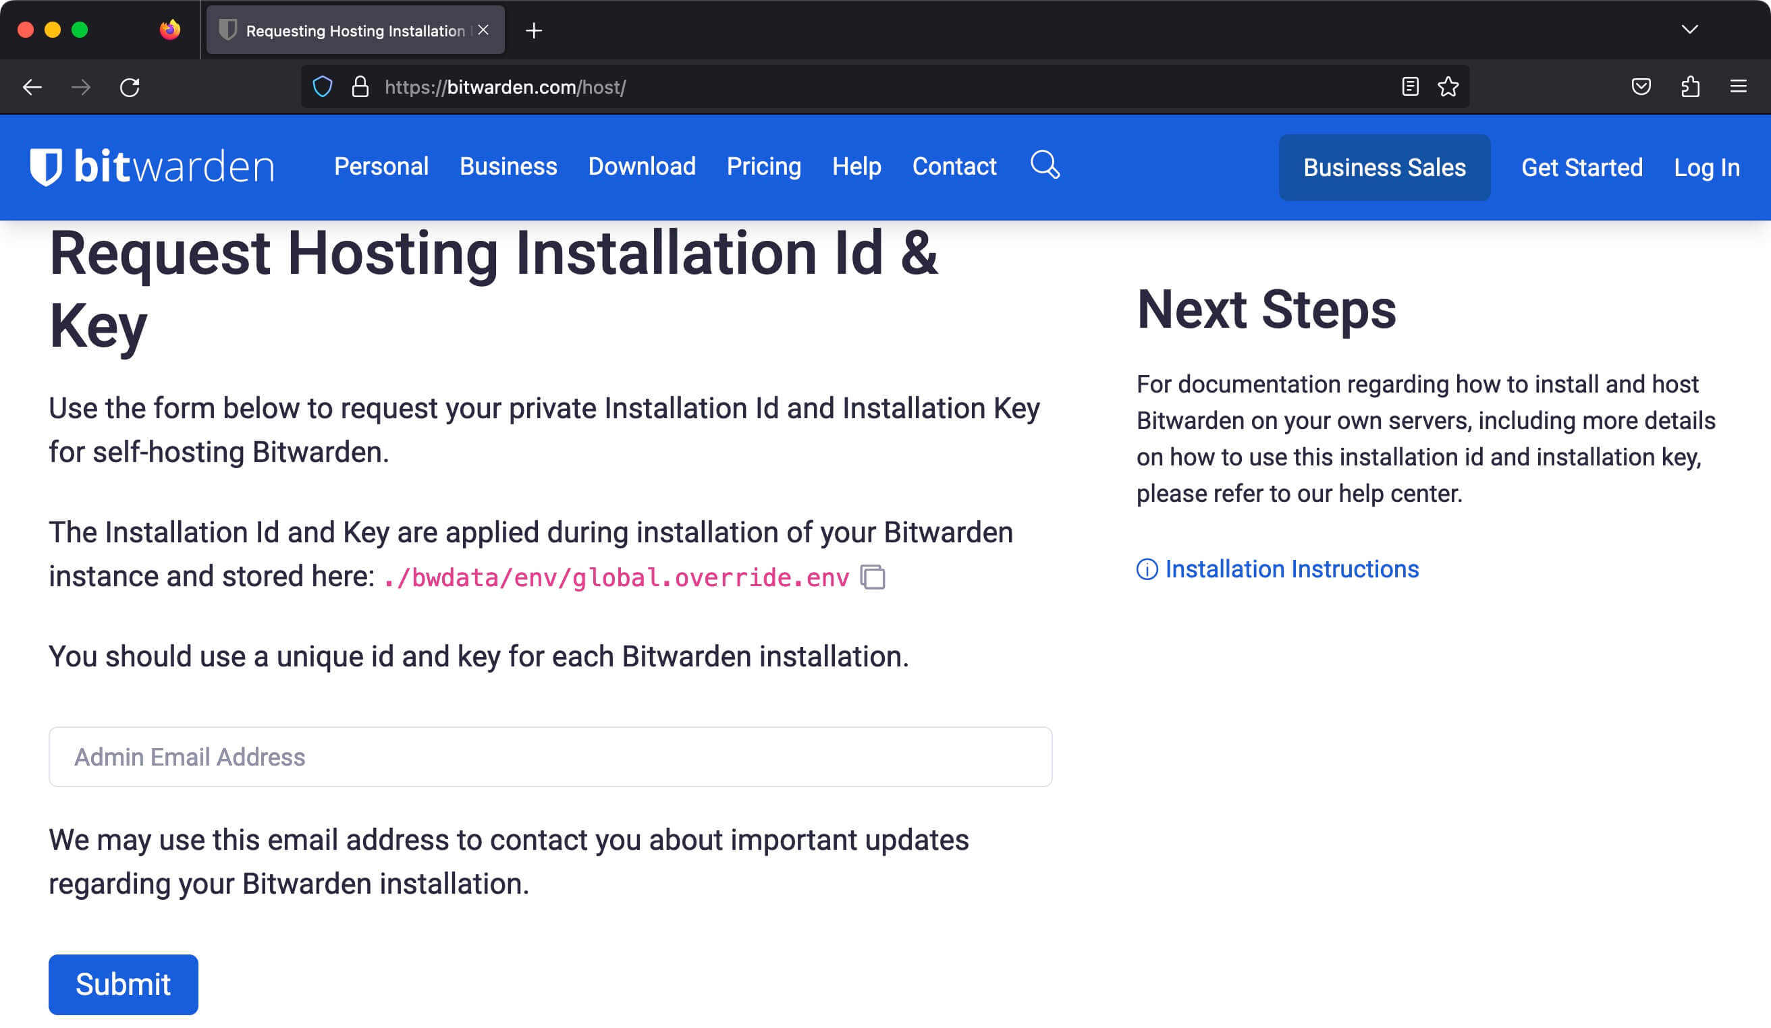Open site search magnifier icon
The width and height of the screenshot is (1771, 1028).
pos(1045,166)
